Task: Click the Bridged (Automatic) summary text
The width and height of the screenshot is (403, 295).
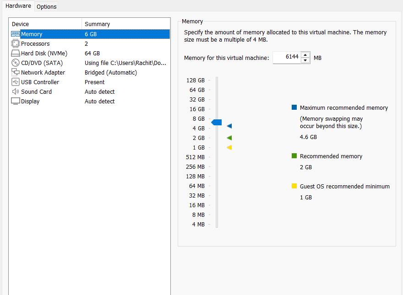Action: coord(111,73)
